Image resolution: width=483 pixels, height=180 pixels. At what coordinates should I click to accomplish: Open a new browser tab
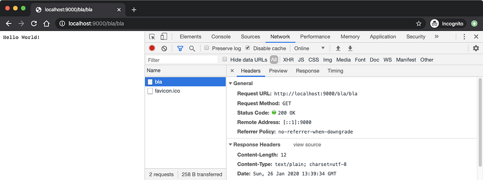point(133,9)
